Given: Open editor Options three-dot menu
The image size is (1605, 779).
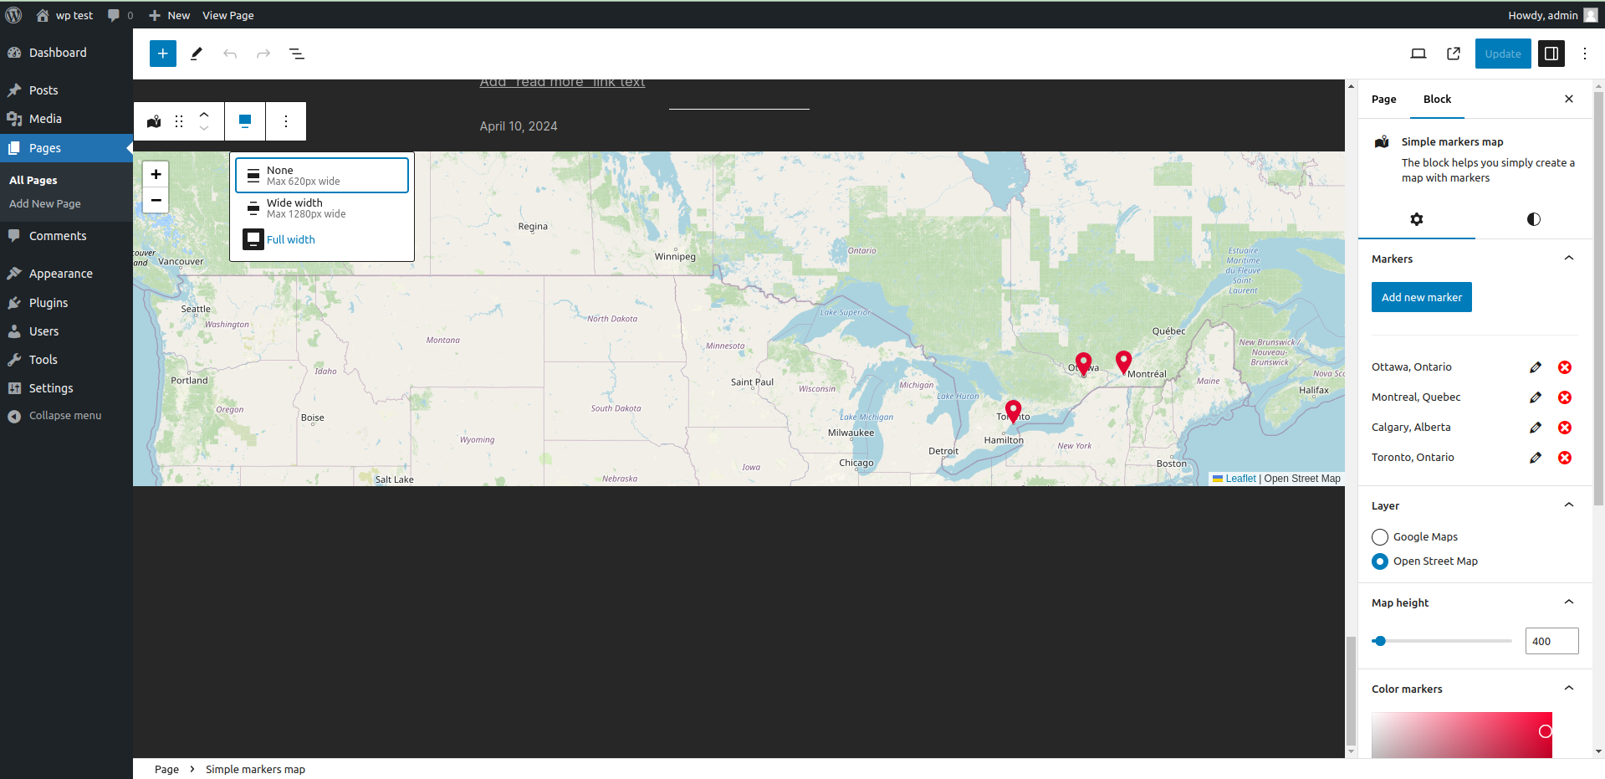Looking at the screenshot, I should pyautogui.click(x=1585, y=54).
